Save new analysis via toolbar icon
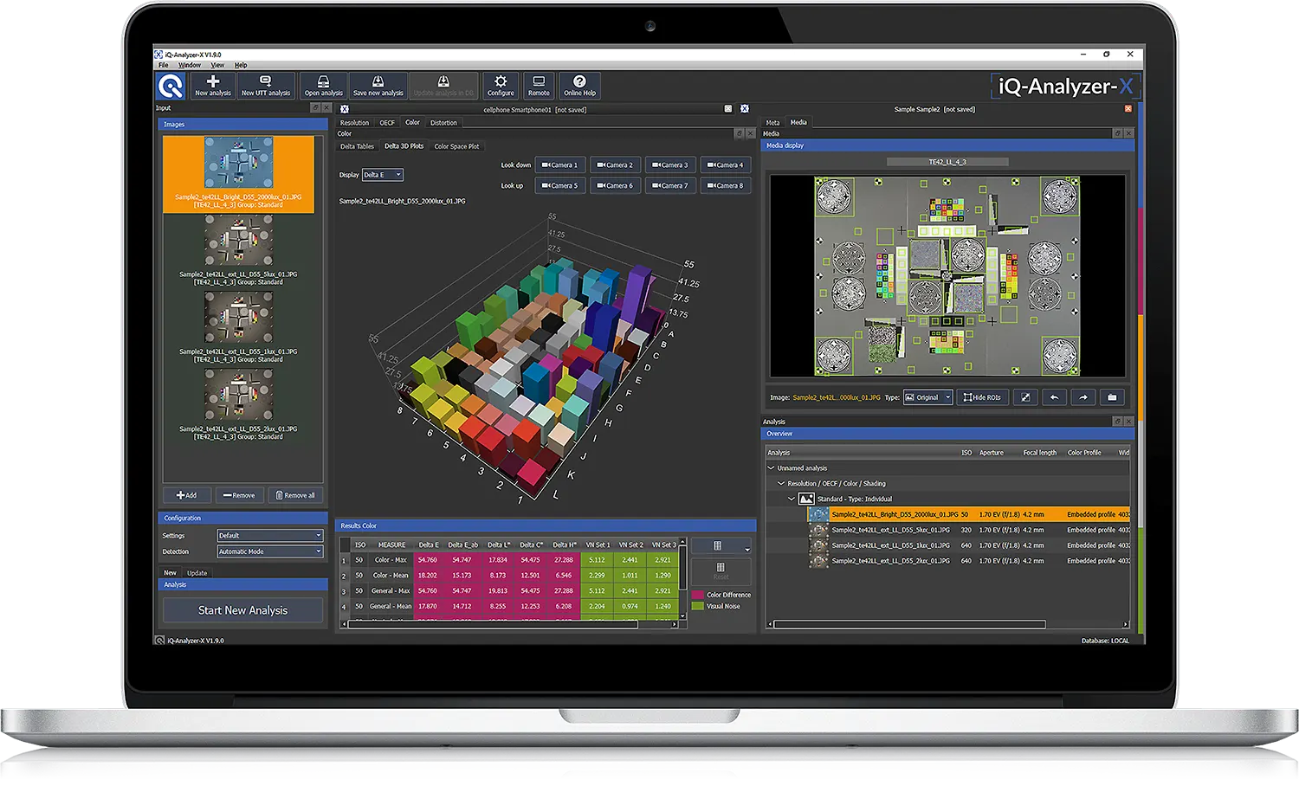The image size is (1299, 799). click(378, 86)
